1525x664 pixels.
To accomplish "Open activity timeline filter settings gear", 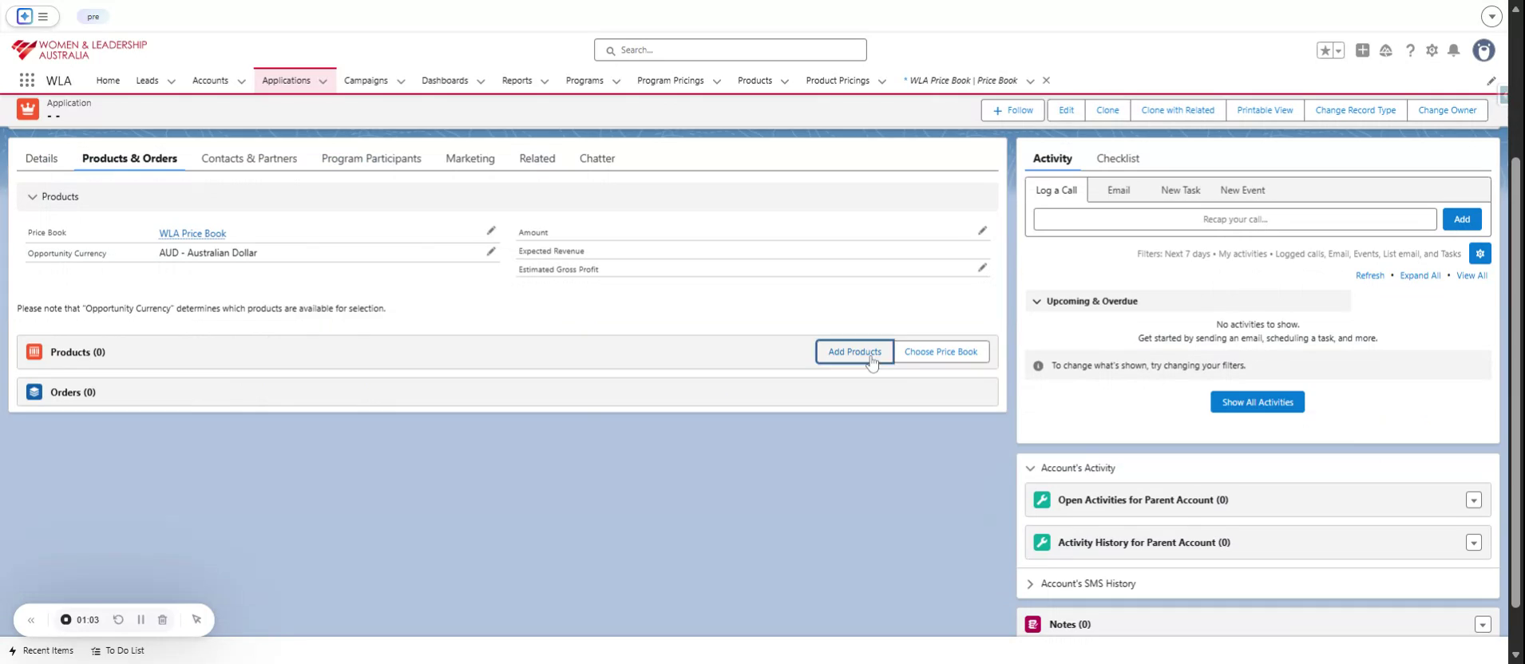I will tap(1479, 254).
